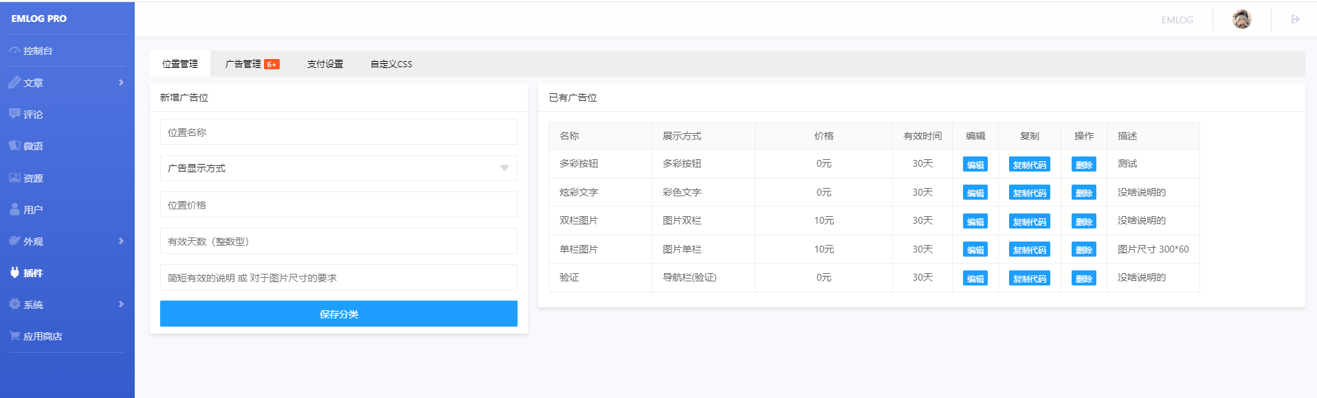
Task: Switch to the 广告管理 tab
Action: pos(252,64)
